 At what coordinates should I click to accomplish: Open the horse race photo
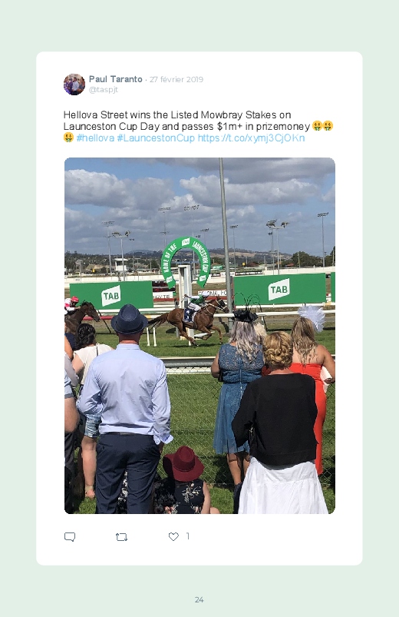199,336
